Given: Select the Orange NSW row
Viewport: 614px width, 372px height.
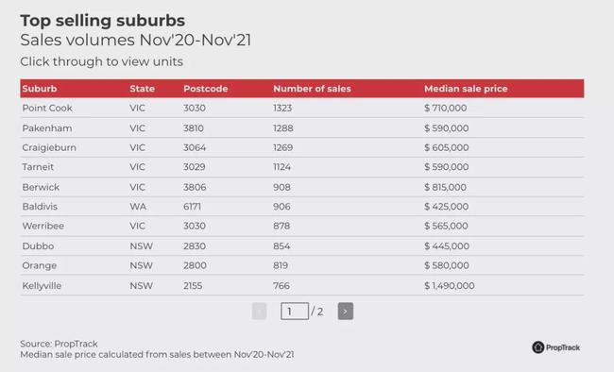Looking at the screenshot, I should pyautogui.click(x=302, y=265).
